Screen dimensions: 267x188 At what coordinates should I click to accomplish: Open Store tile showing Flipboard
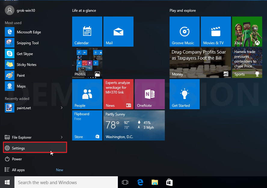click(87, 125)
